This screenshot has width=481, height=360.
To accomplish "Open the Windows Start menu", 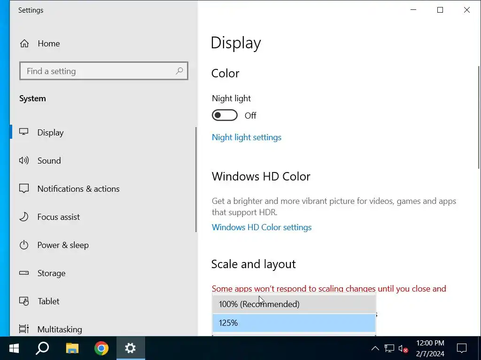I will click(14, 348).
